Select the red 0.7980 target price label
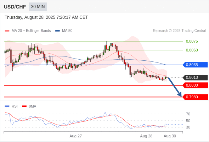Image resolution: width=209 pixels, height=142 pixels. click(196, 97)
